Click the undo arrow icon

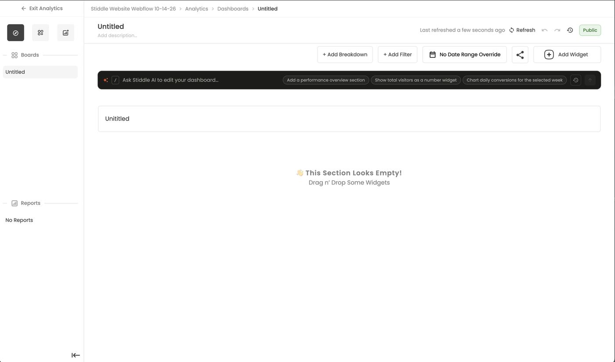coord(544,30)
